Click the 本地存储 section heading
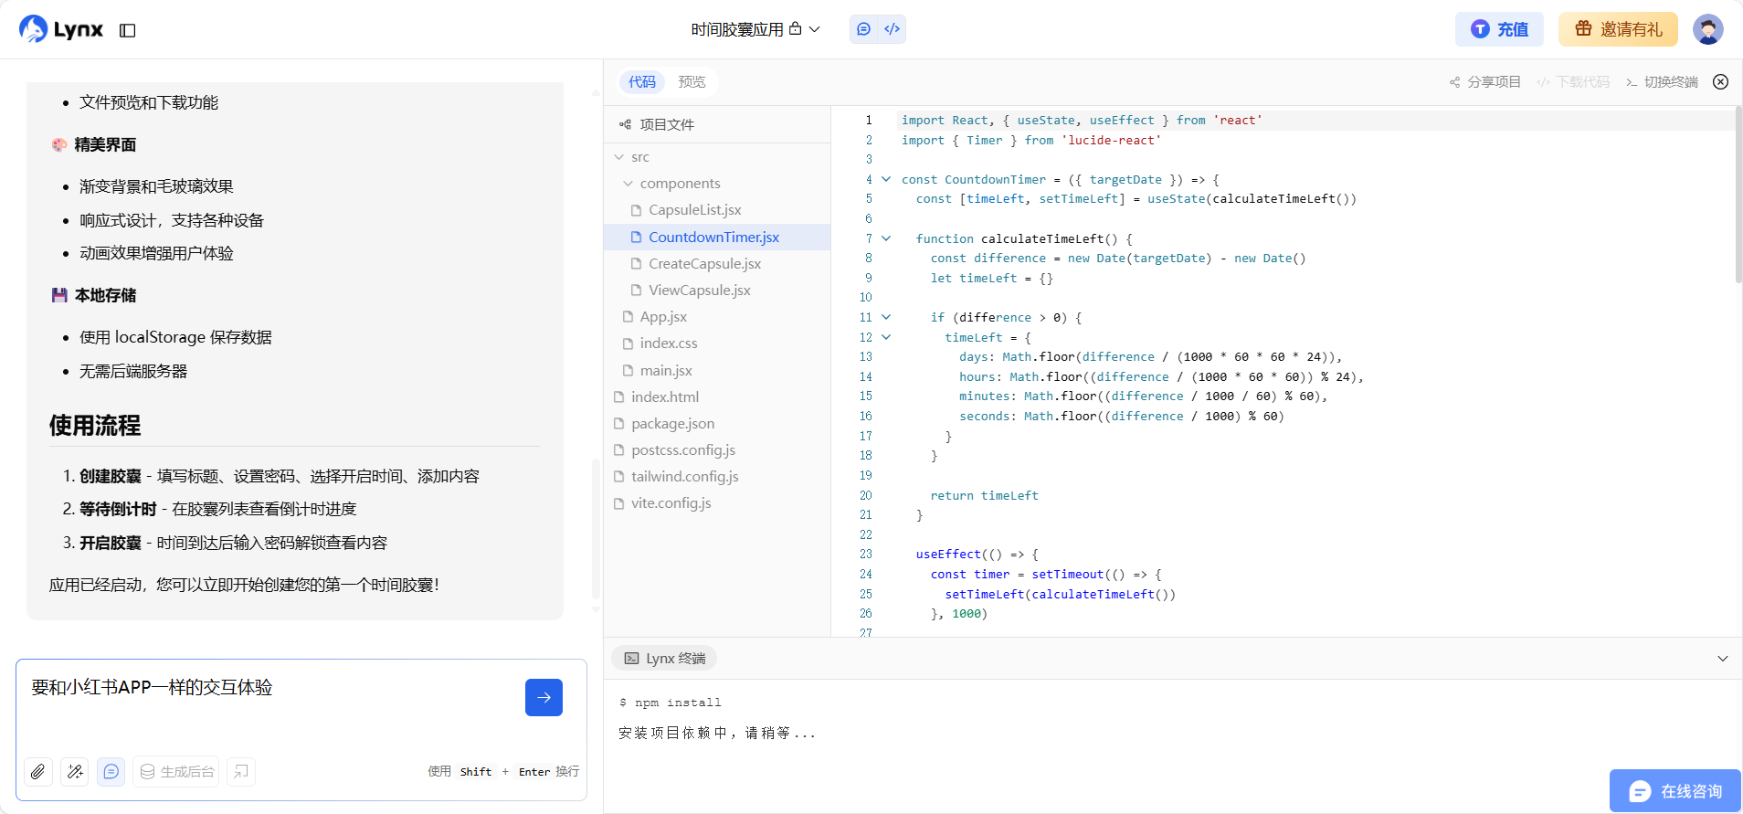Screen dimensions: 1743x814 (x=94, y=295)
